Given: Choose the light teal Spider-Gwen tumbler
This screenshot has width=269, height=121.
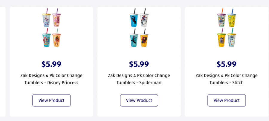Looking at the screenshot, I should click(133, 40).
